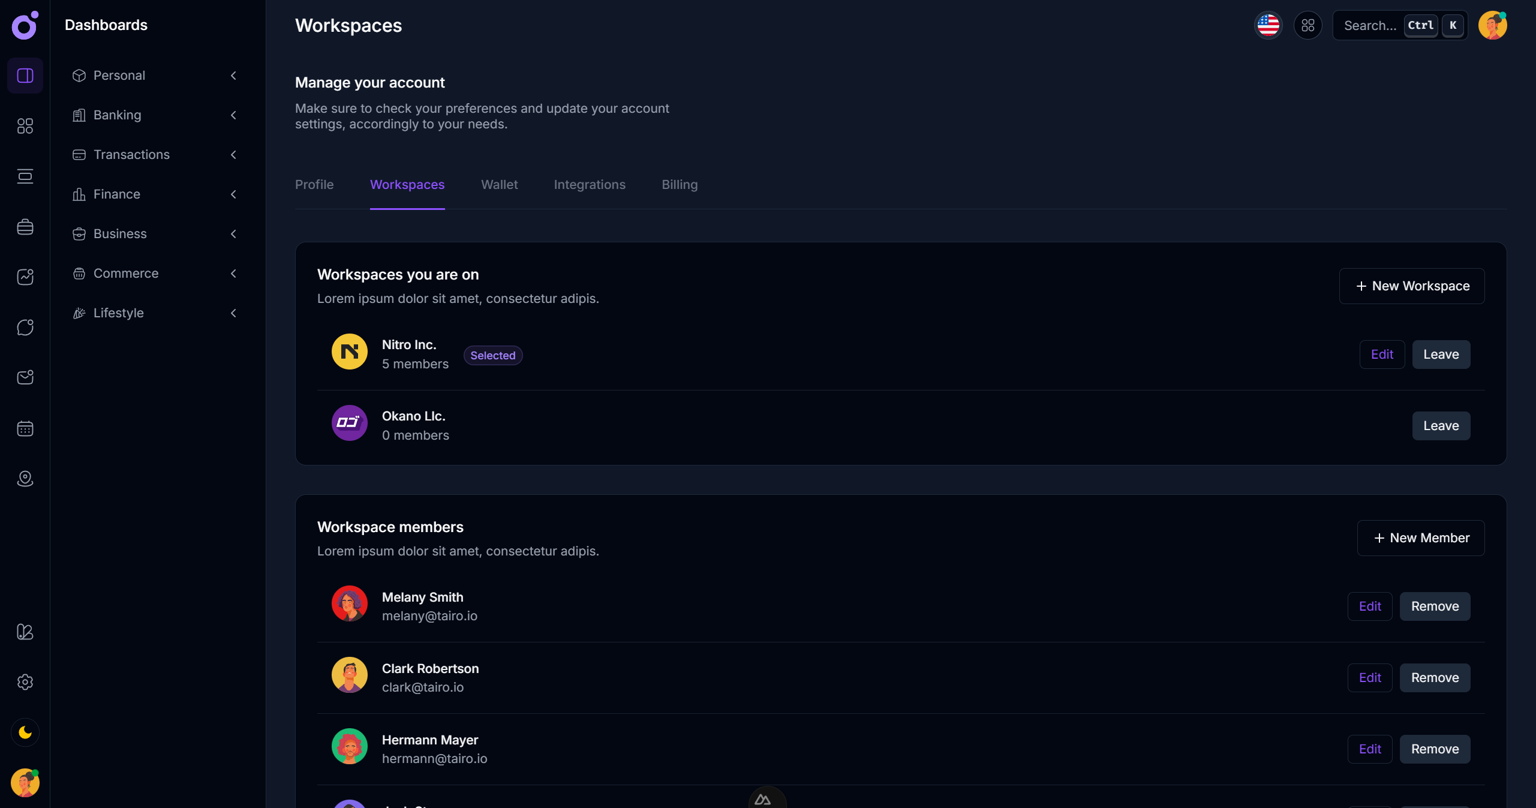Image resolution: width=1536 pixels, height=808 pixels.
Task: Select the briefcase icon in the sidebar
Action: (25, 227)
